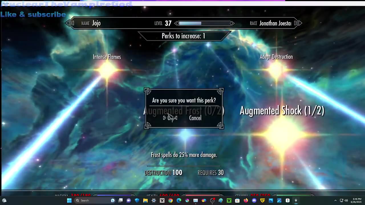Open Windows Security shield icon
Screen dimensions: 365x205
tap(137, 200)
